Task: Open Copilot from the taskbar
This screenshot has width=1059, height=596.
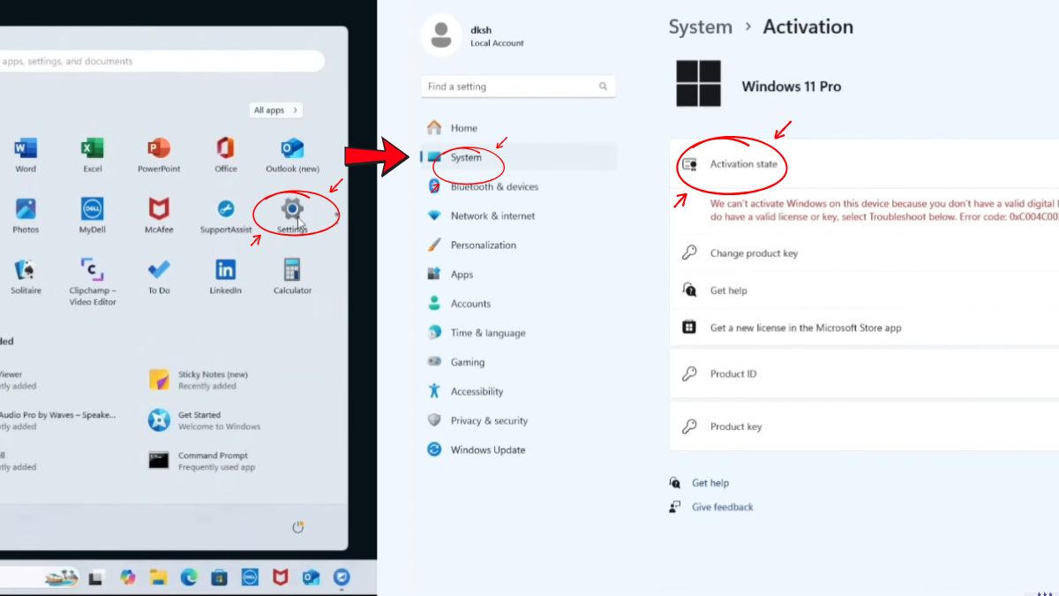Action: 128,577
